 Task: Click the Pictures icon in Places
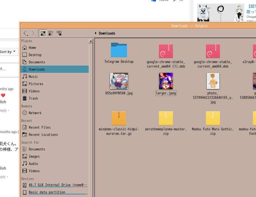tap(25, 84)
